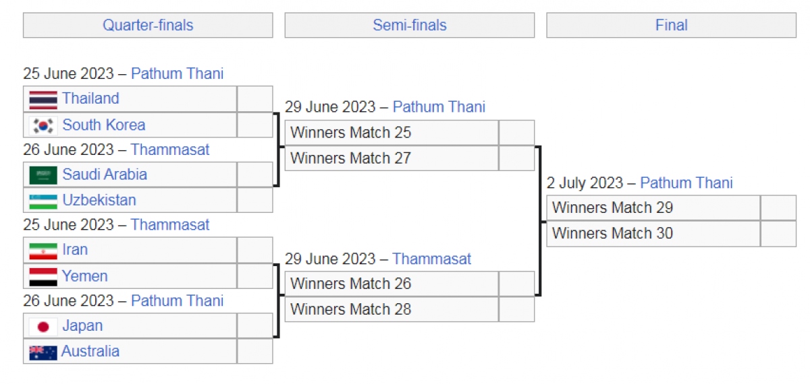
Task: Select the Final header
Action: tap(672, 26)
